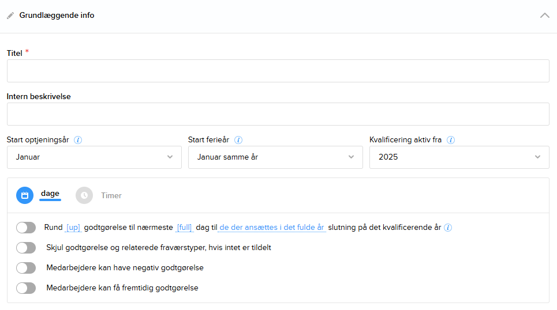Click info icon next to Kvalificering aktiv fra
The height and width of the screenshot is (310, 557).
(x=451, y=140)
